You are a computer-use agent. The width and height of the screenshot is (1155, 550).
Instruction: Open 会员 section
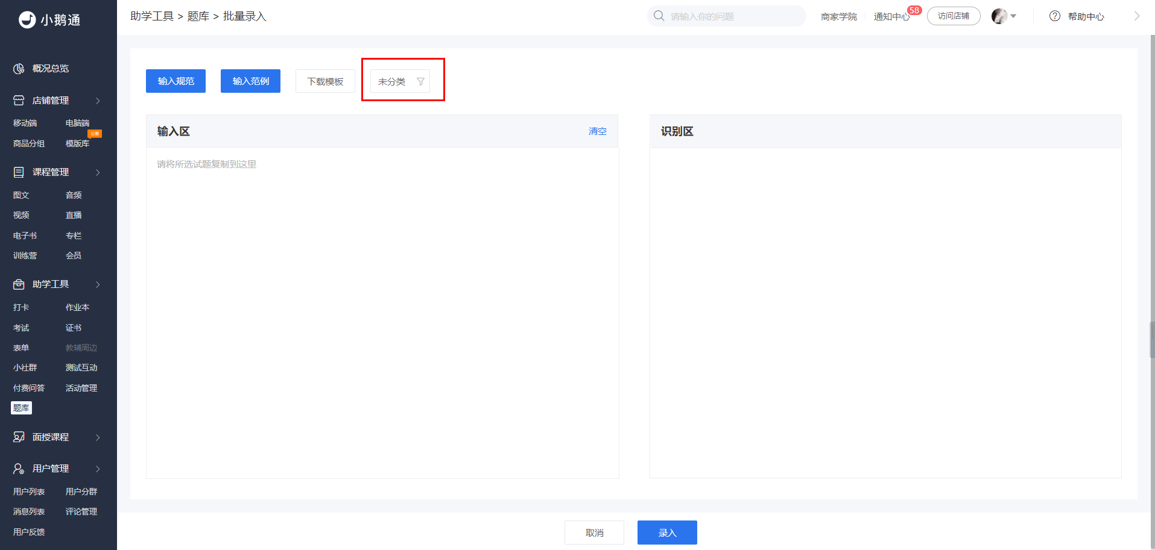tap(74, 255)
